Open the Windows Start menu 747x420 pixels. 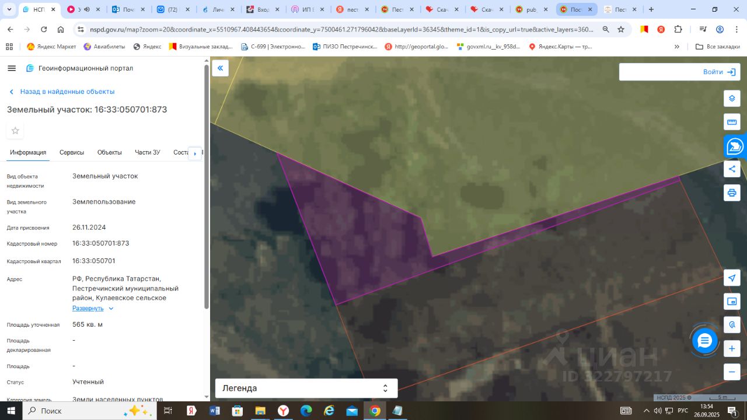11,411
